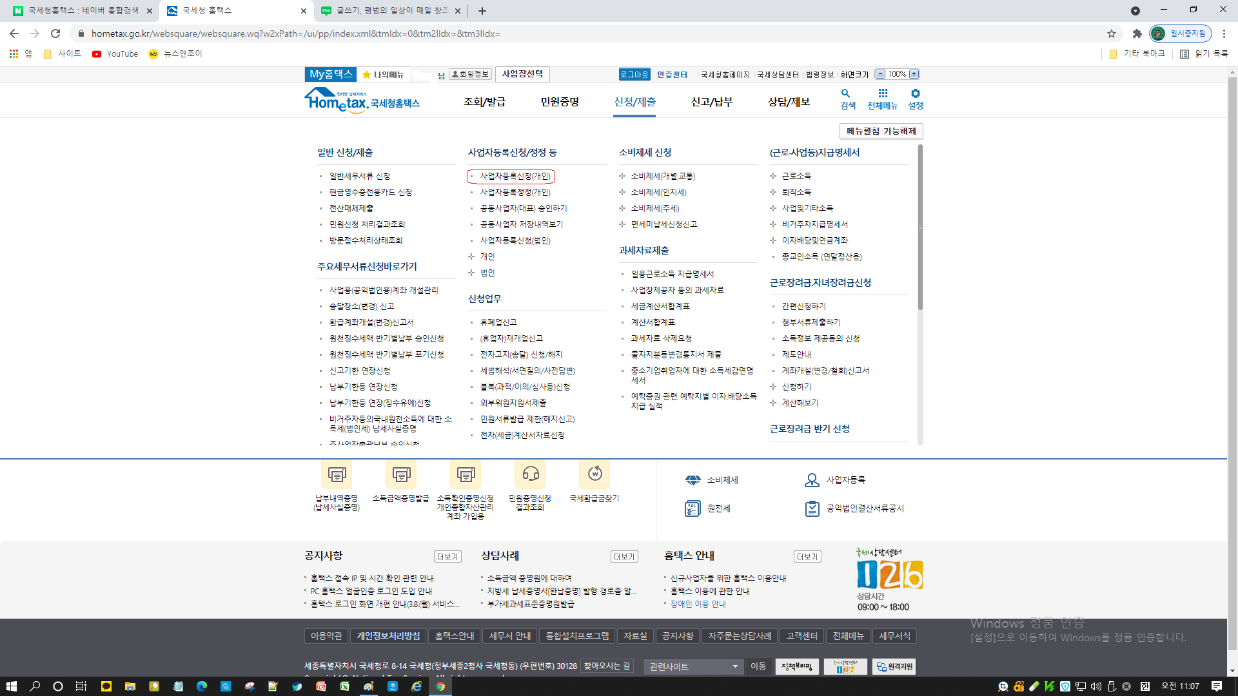Open the 원천세 document icon shortcut

[x=693, y=508]
